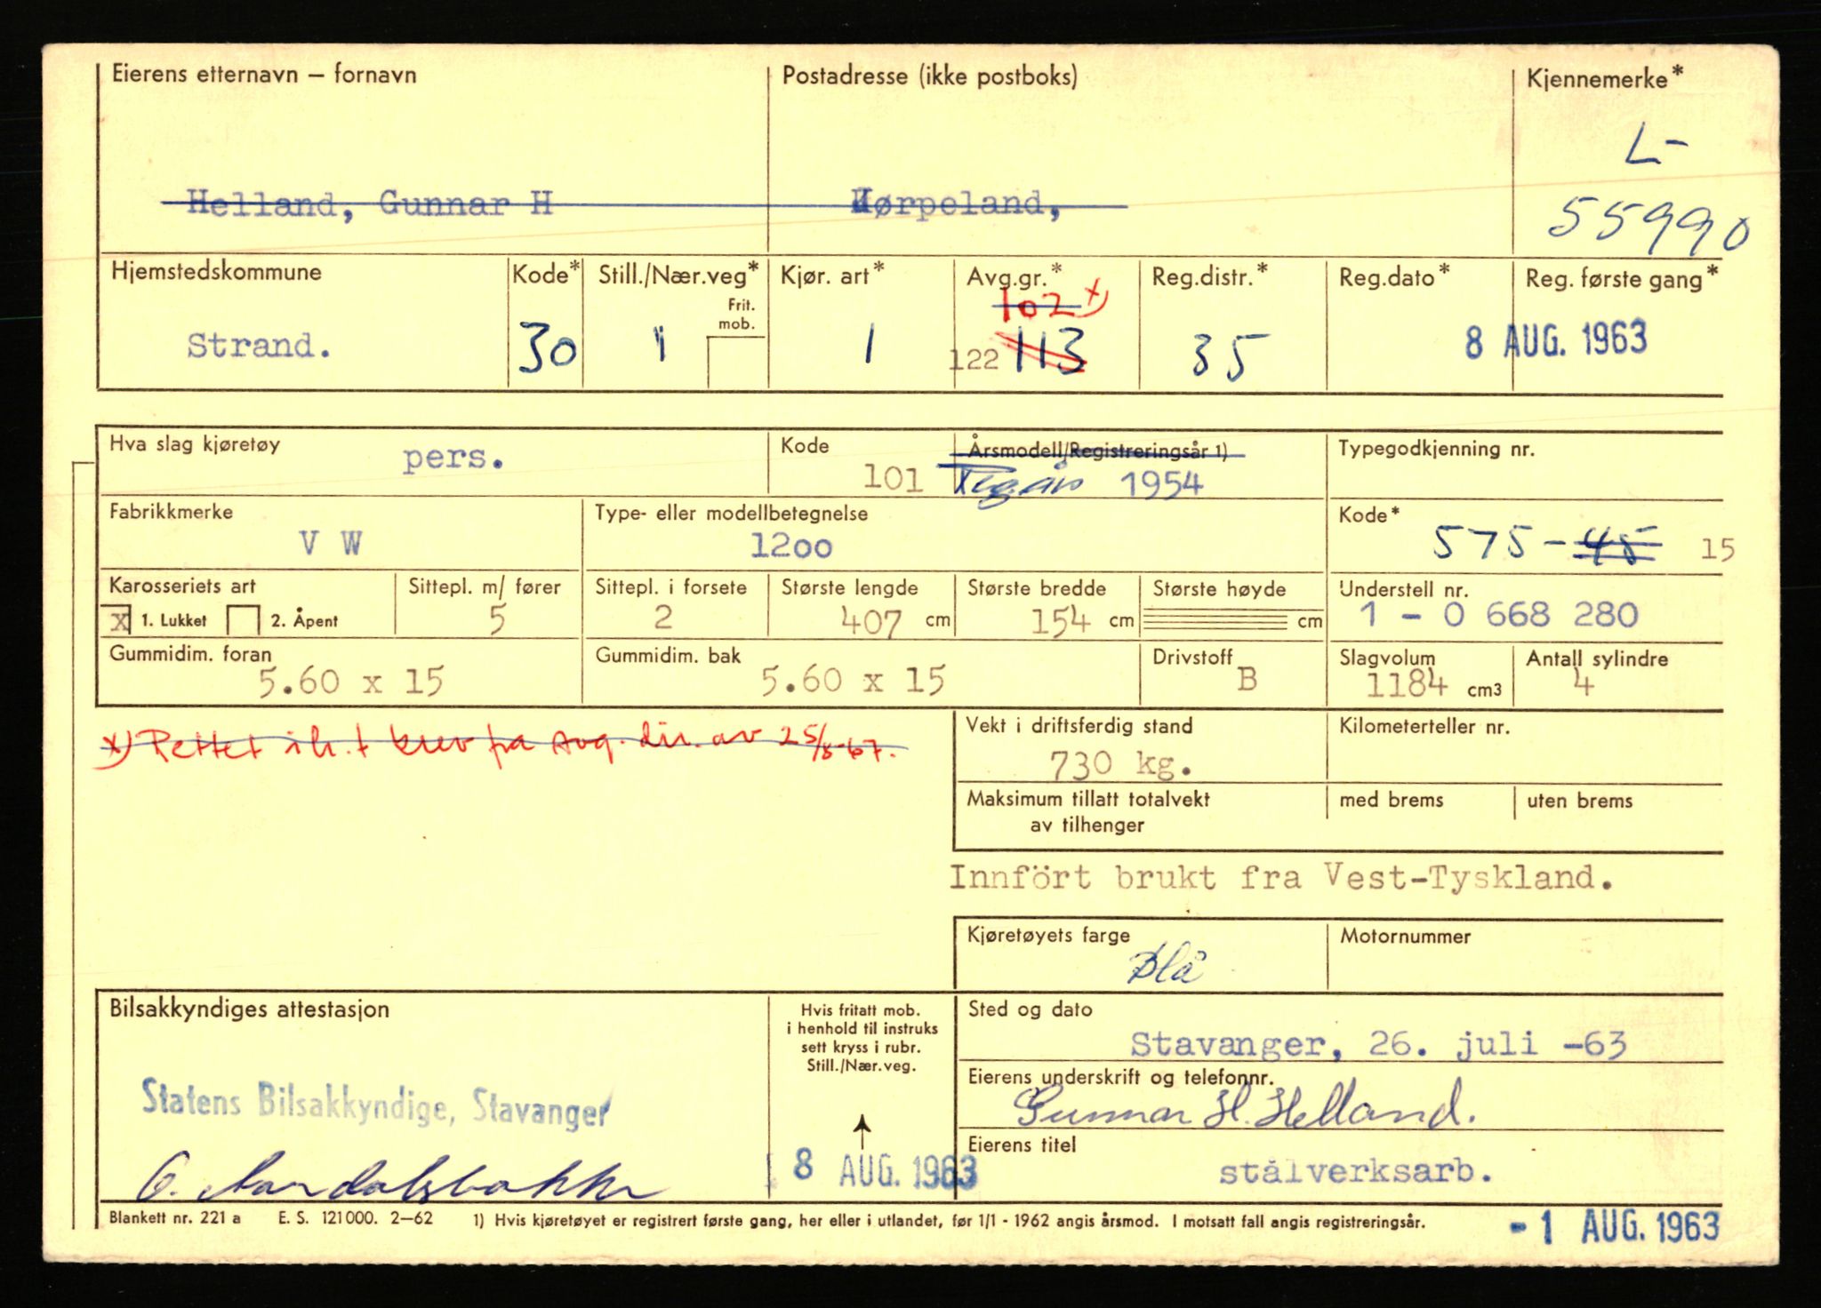This screenshot has height=1308, width=1821.
Task: Click the owner's signature 'Gunnar H. Helland'
Action: coord(1245,1108)
